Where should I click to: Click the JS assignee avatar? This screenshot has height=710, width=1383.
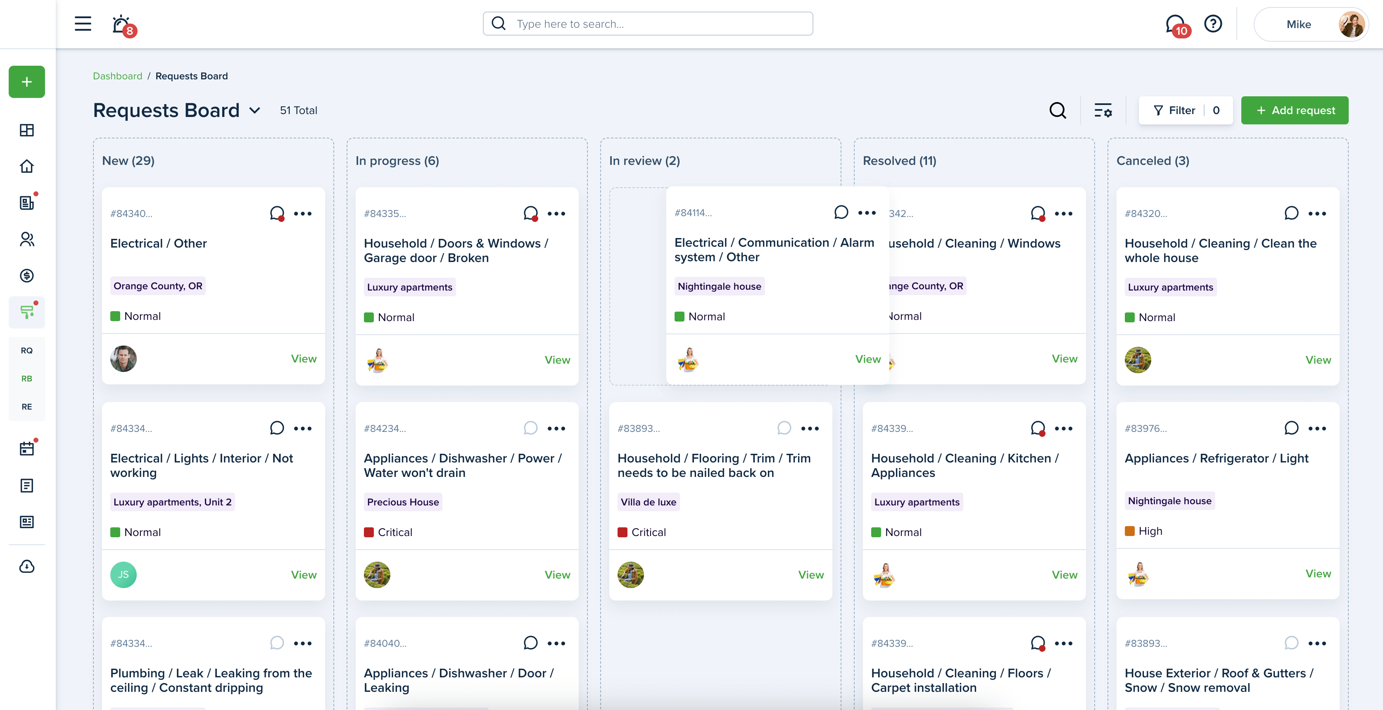(x=124, y=575)
